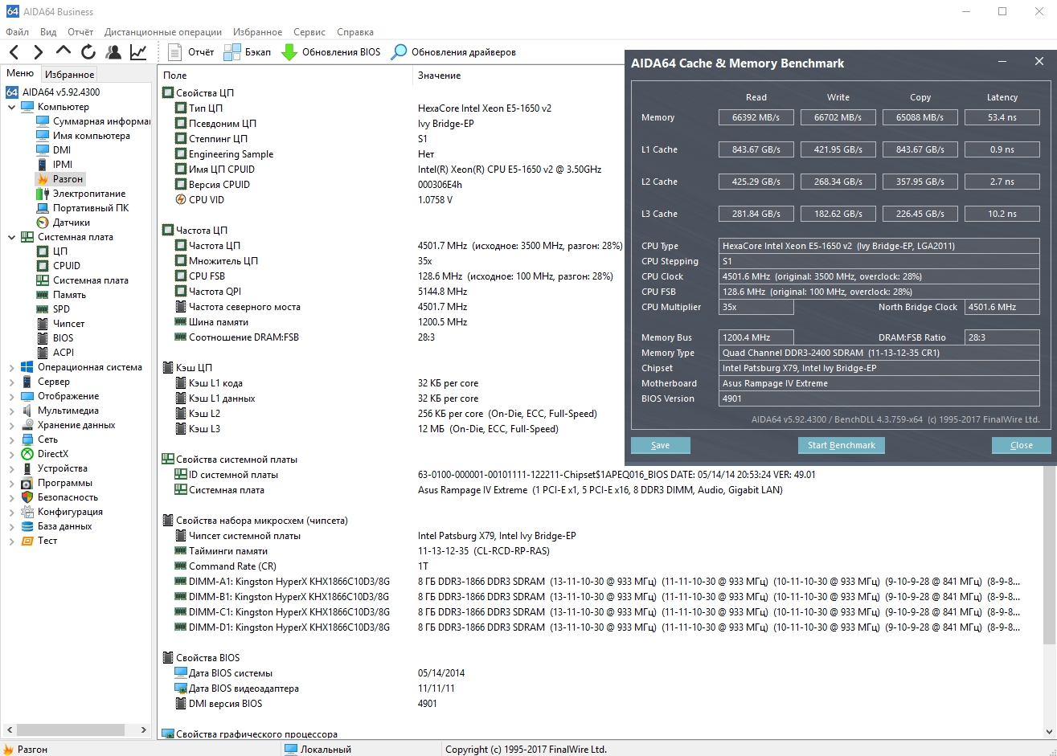1057x756 pixels.
Task: Open Обновления драйверов
Action: tap(453, 52)
